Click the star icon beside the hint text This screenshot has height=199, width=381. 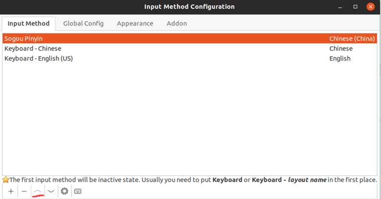[x=5, y=180]
